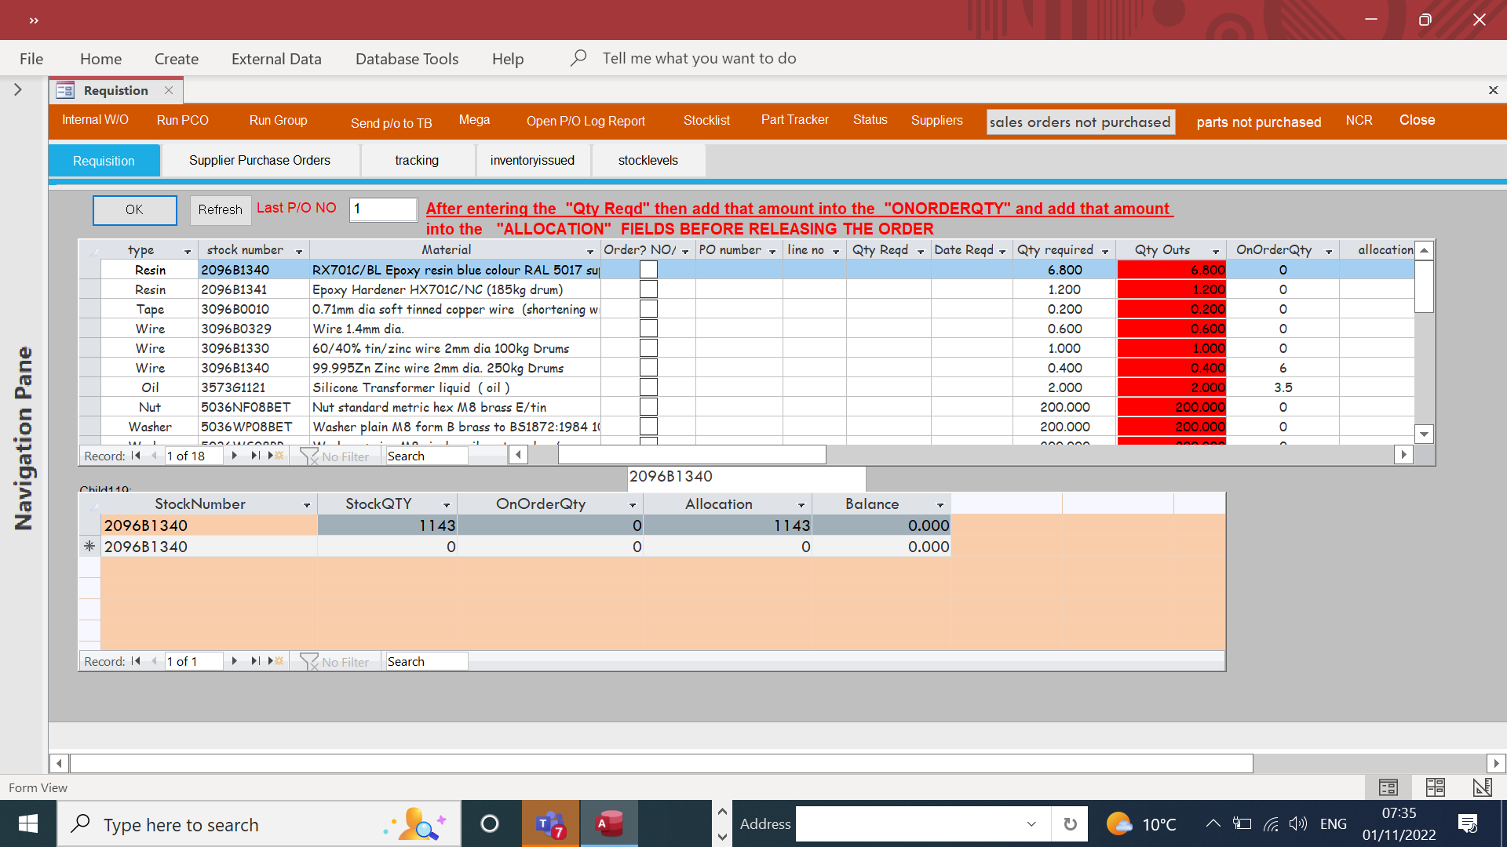Click the Tell me search magnifier icon
The width and height of the screenshot is (1507, 847).
(x=578, y=58)
